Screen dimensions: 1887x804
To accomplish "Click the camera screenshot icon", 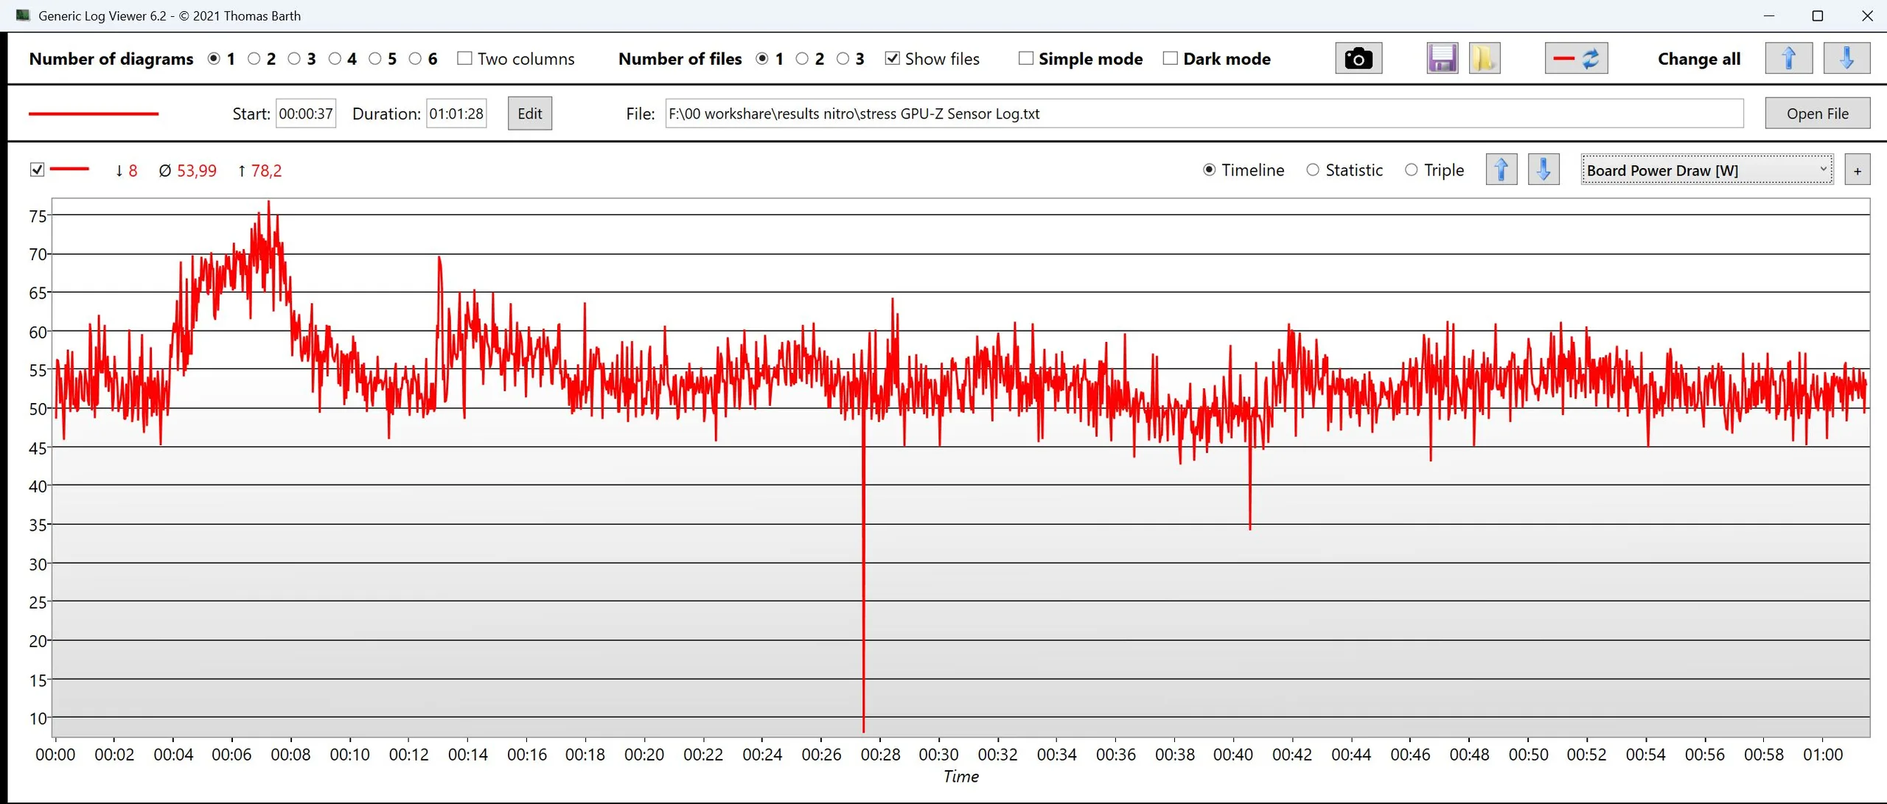I will pos(1358,58).
